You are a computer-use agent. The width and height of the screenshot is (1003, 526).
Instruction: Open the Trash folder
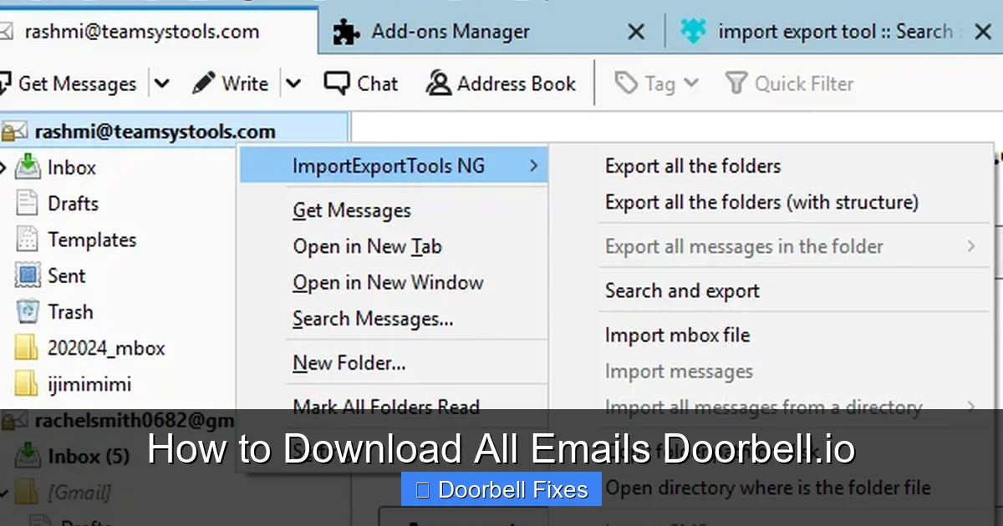pyautogui.click(x=70, y=312)
